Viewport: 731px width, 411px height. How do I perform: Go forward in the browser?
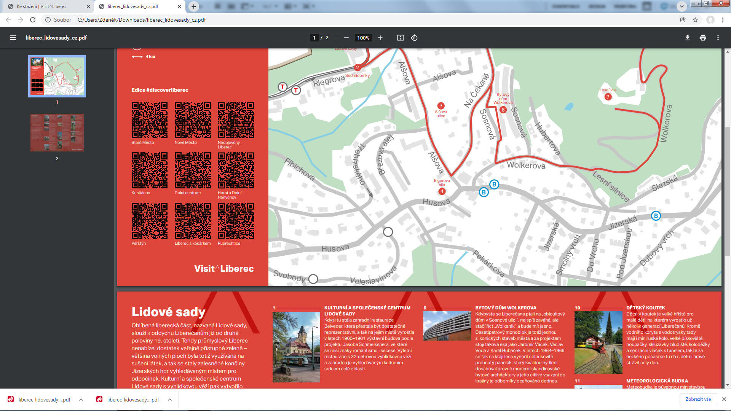pos(21,20)
